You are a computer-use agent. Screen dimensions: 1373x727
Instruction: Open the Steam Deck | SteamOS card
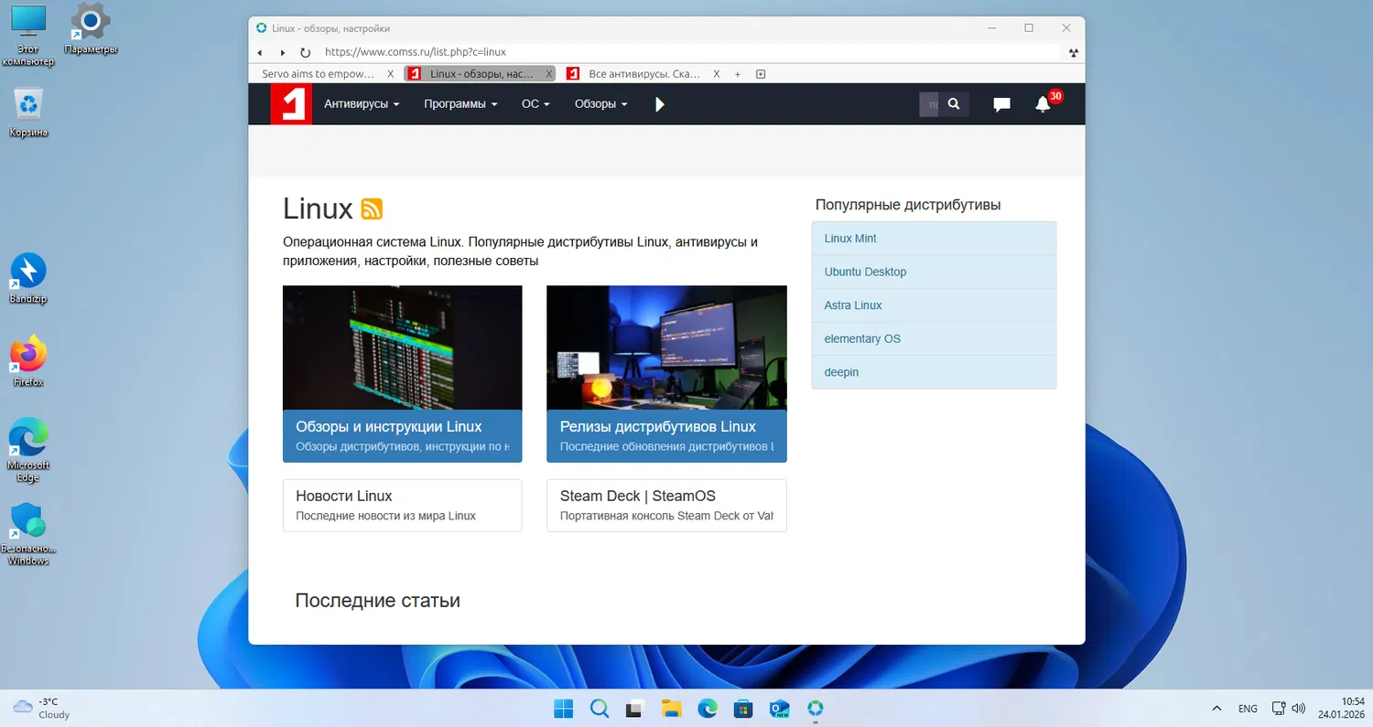[x=666, y=505]
